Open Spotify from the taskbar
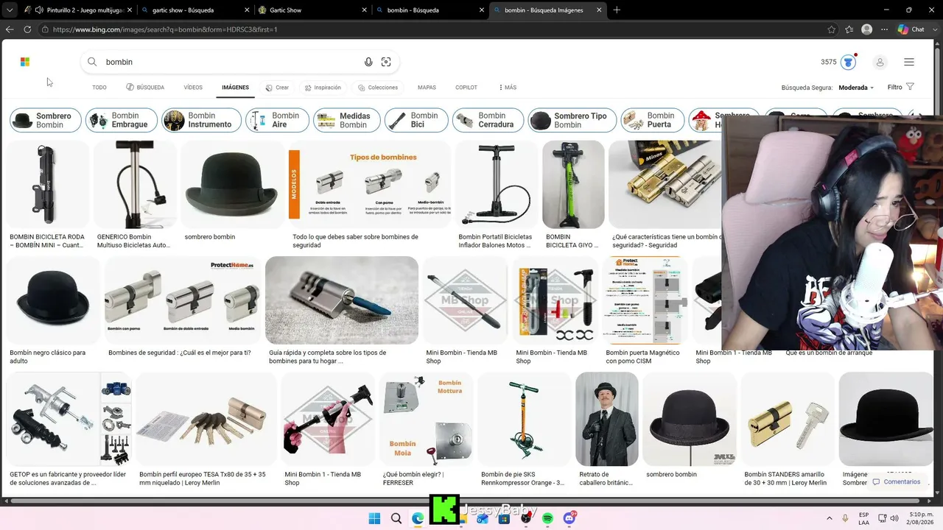943x530 pixels. pos(547,518)
